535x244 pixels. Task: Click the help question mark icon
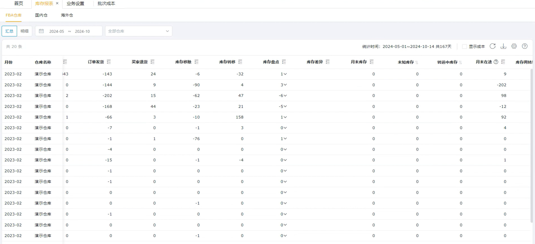[525, 46]
